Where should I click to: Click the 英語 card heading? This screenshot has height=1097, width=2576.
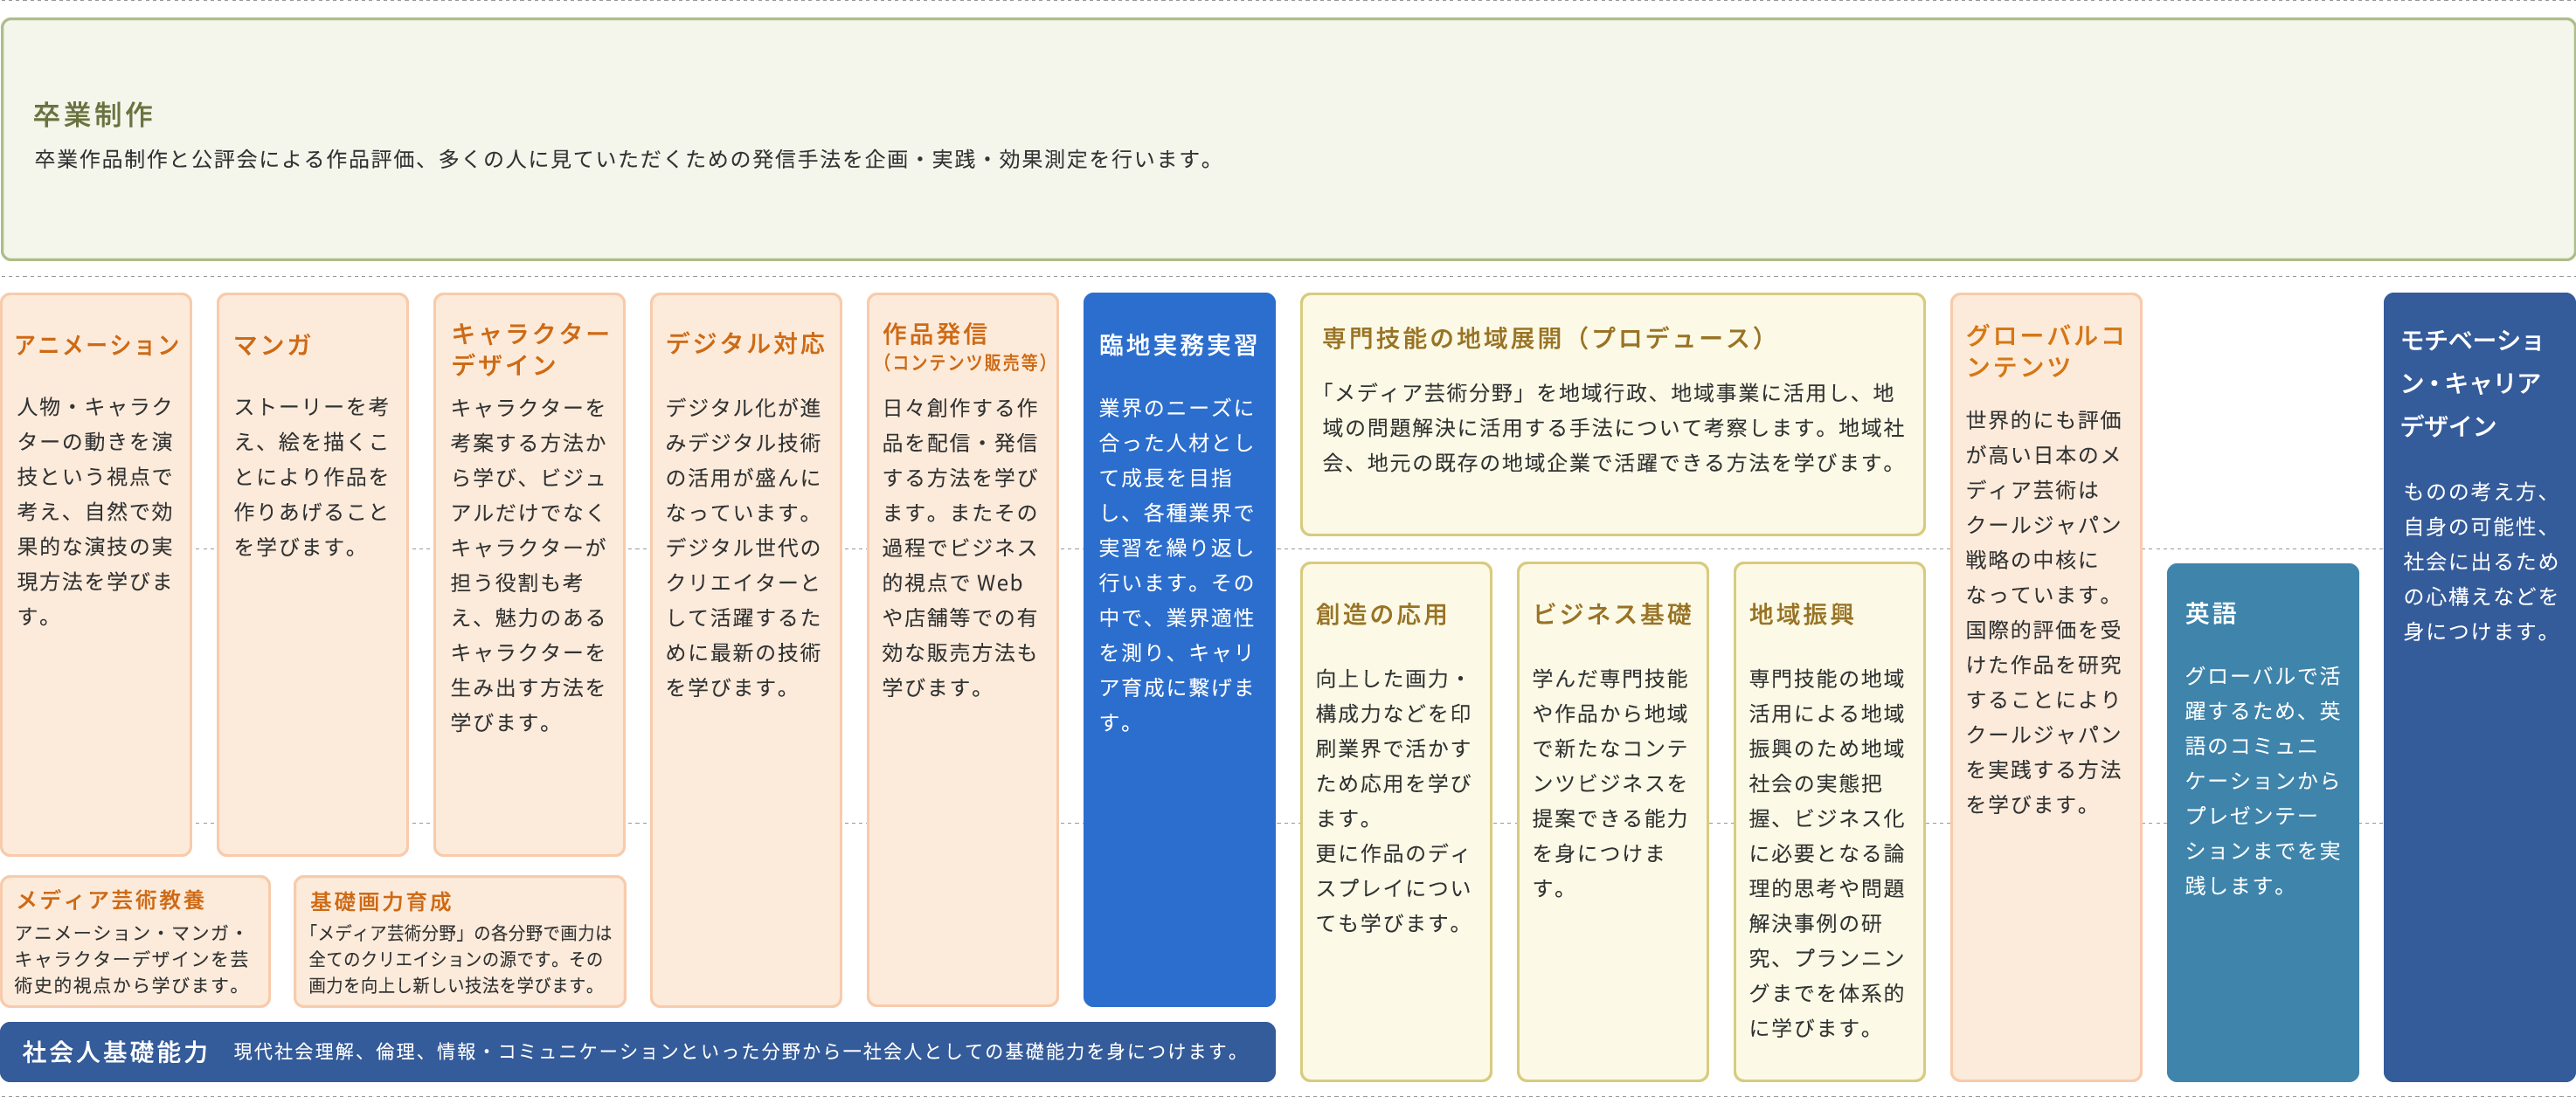click(x=2210, y=613)
